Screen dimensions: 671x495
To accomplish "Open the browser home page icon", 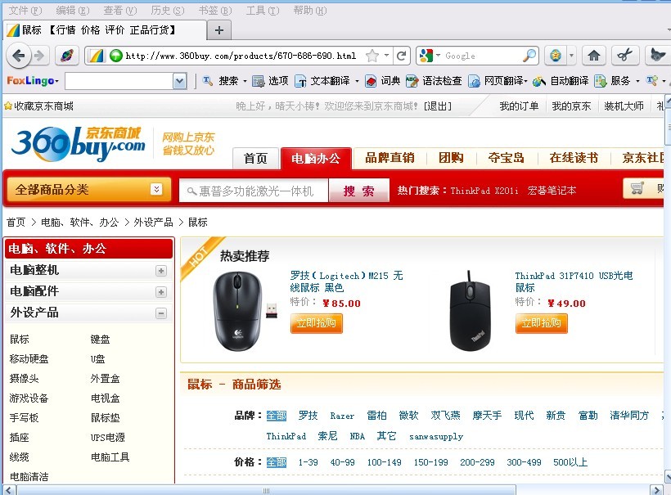I will pyautogui.click(x=593, y=56).
